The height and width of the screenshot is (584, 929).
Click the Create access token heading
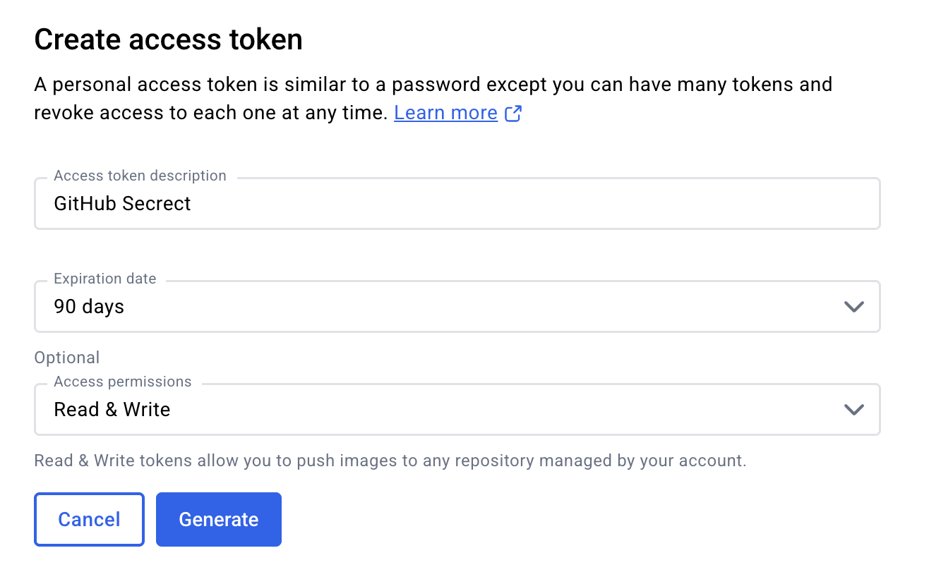pos(168,39)
